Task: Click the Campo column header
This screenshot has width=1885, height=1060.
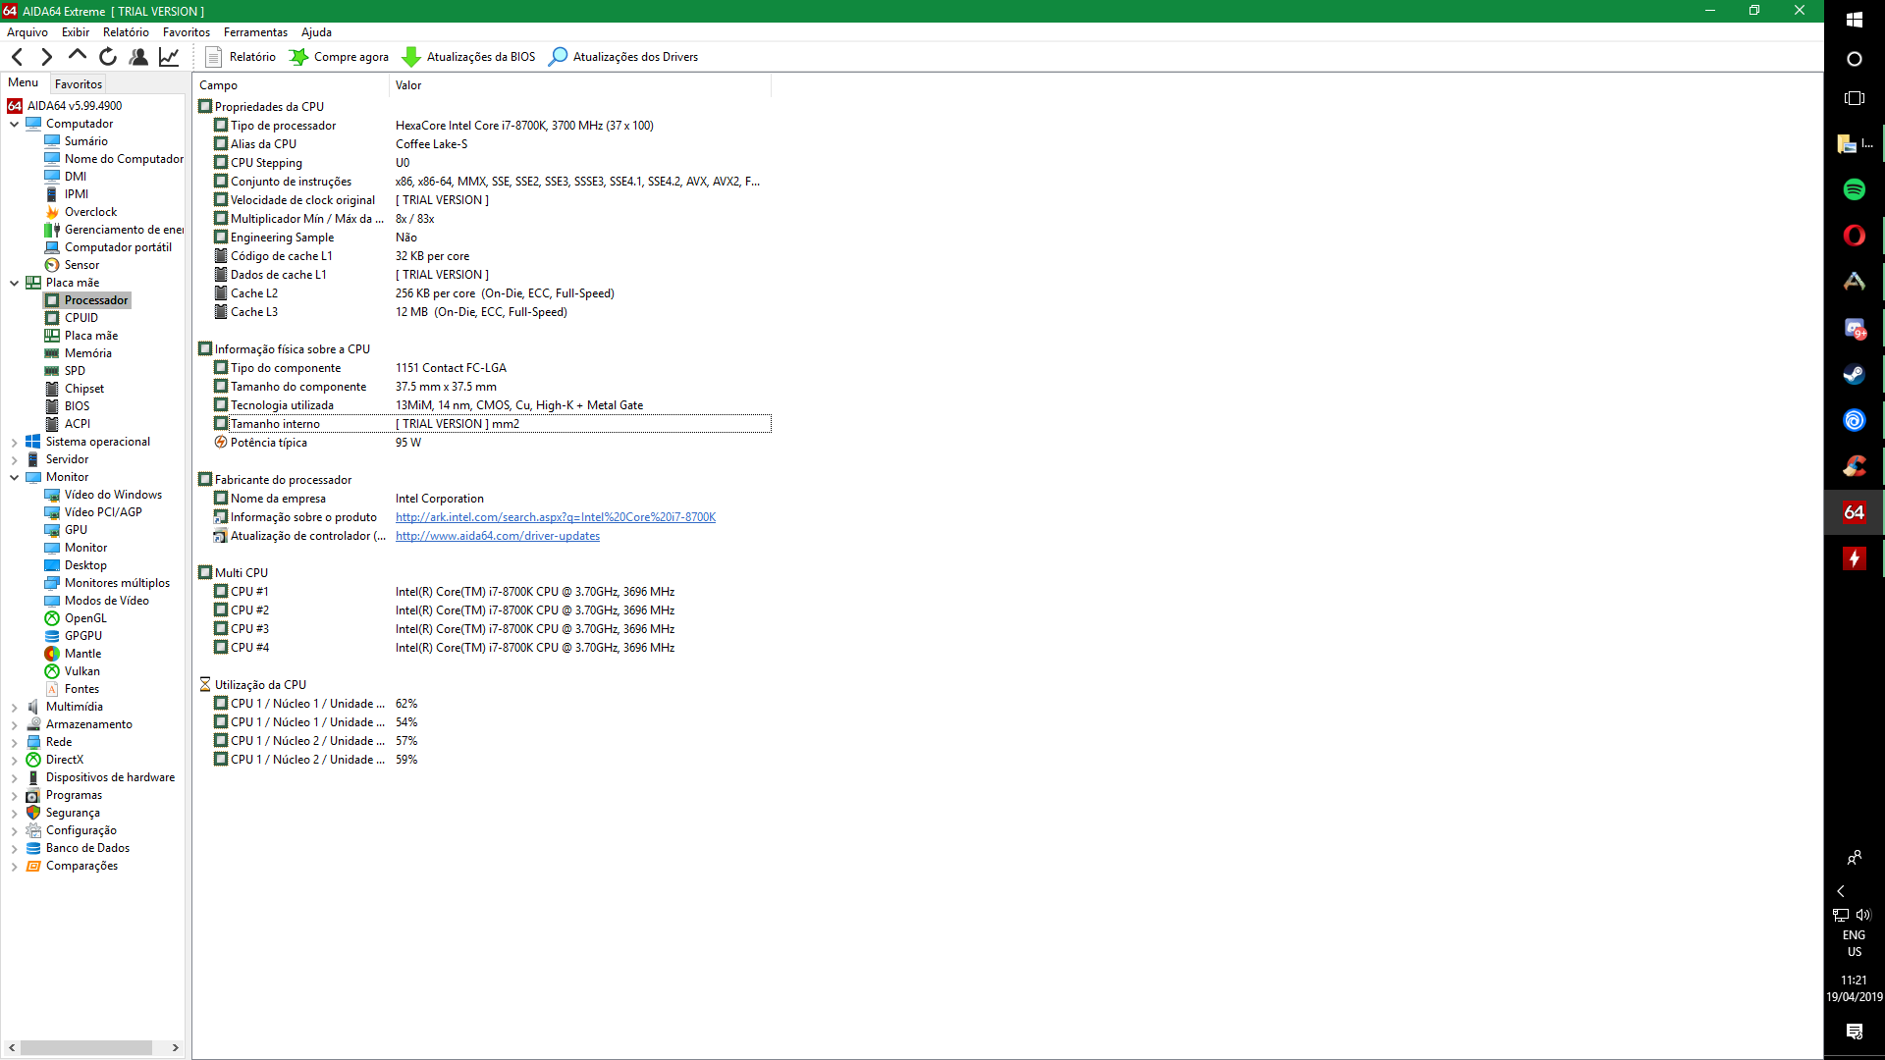Action: click(x=291, y=85)
